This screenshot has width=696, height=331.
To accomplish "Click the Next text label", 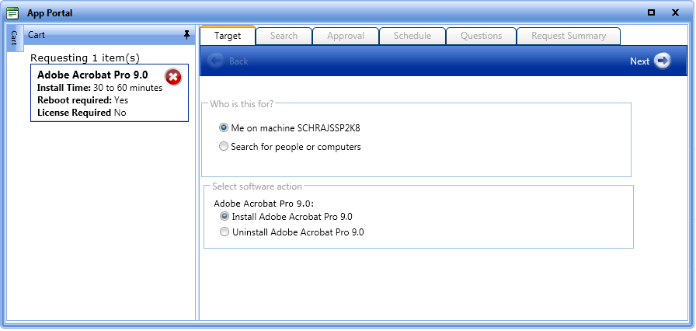I will pyautogui.click(x=639, y=61).
